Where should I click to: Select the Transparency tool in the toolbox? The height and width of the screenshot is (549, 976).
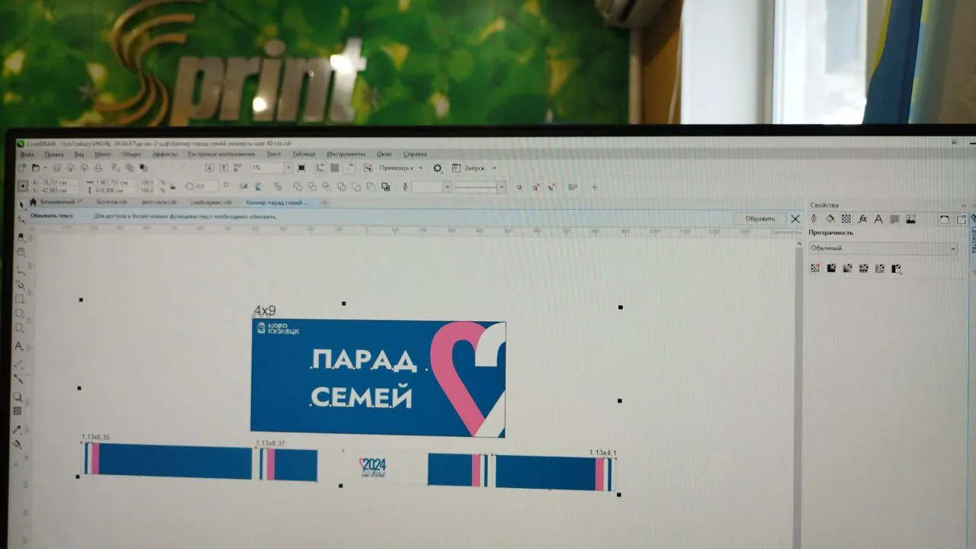coord(18,410)
